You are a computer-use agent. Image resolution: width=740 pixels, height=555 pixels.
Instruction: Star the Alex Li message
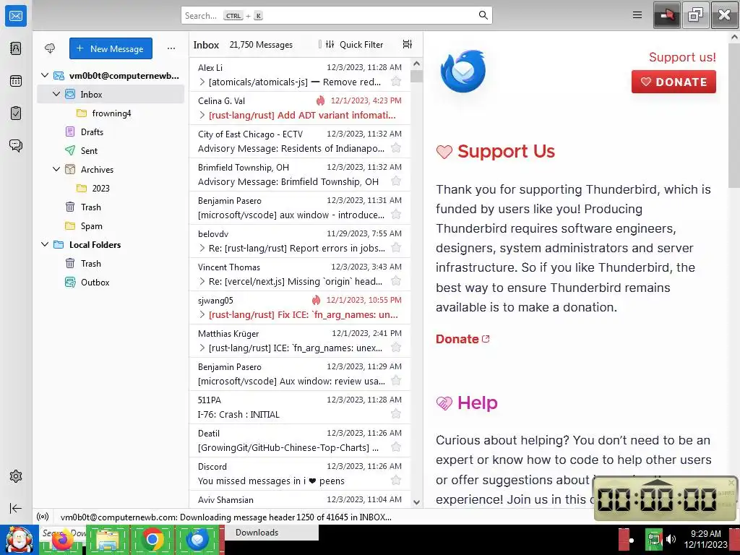396,82
